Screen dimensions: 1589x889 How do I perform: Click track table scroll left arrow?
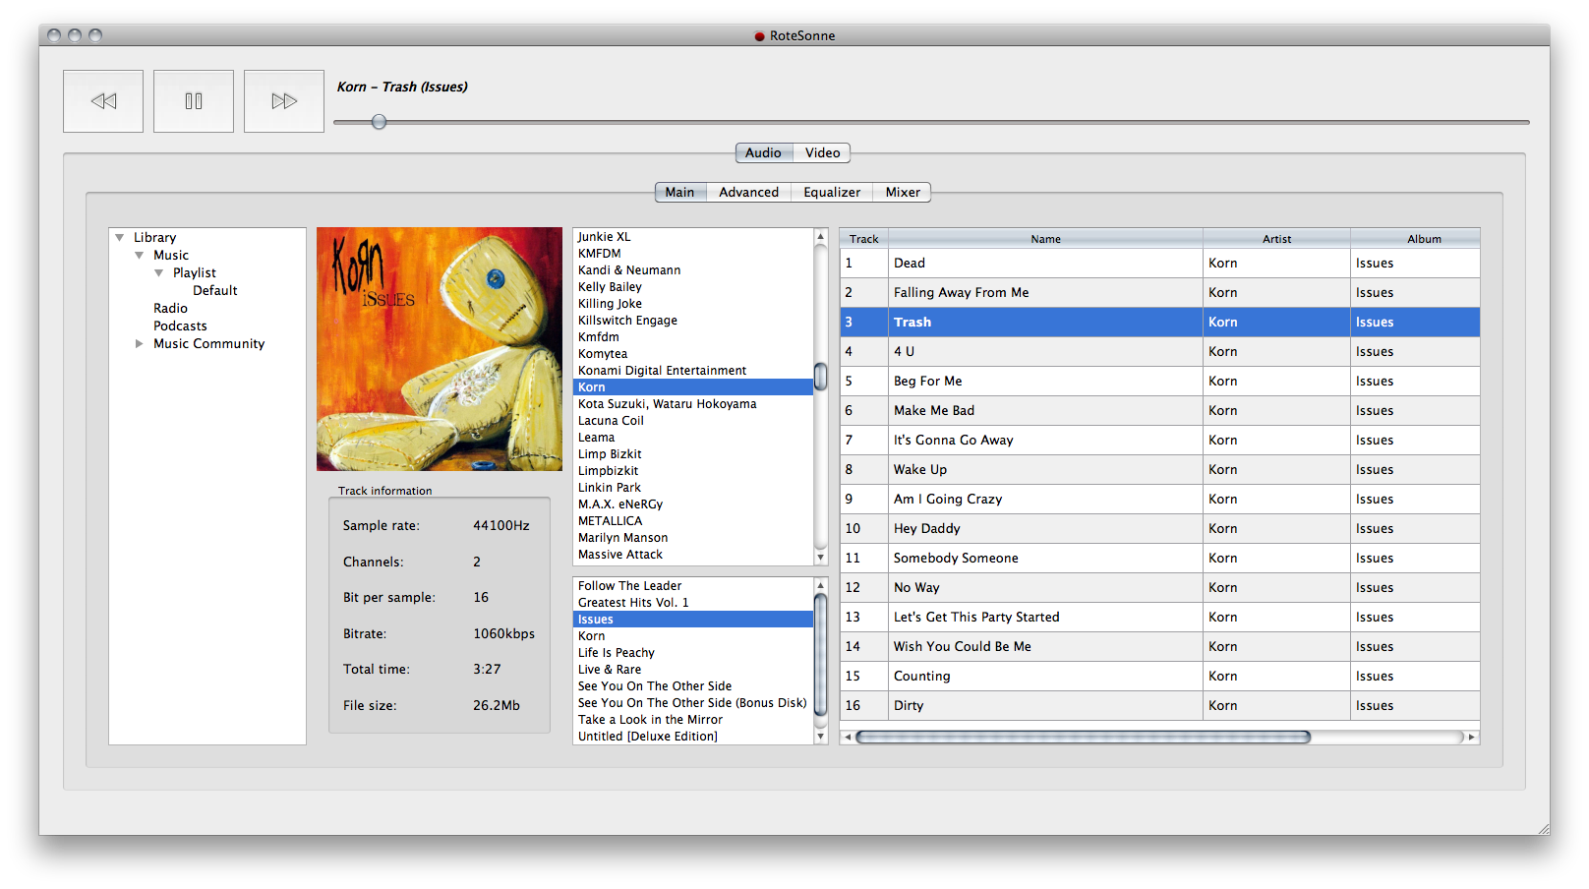(x=848, y=737)
